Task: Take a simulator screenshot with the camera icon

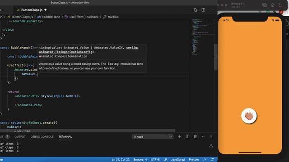Action: click(x=265, y=5)
